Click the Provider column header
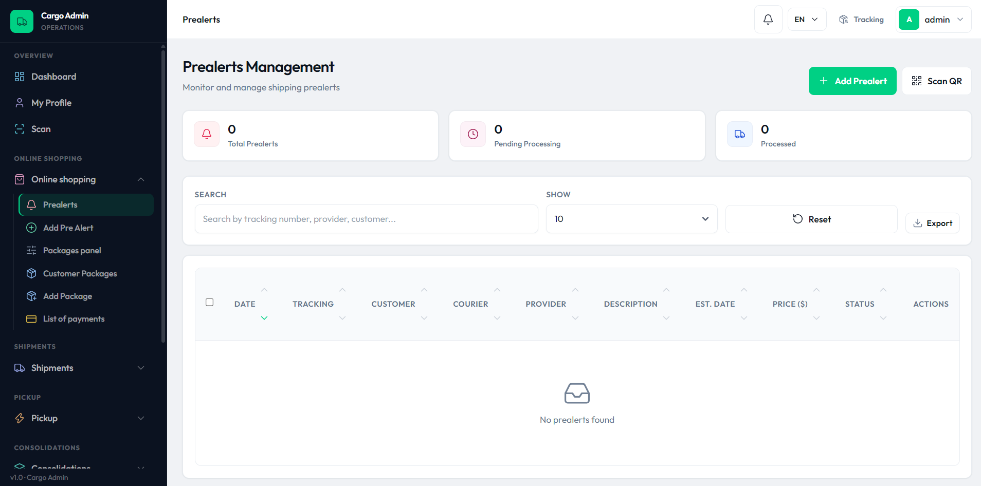Screen dimensions: 981x486 click(546, 304)
